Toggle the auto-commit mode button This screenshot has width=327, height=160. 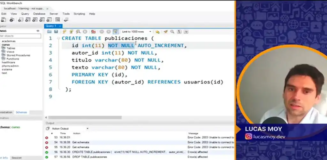(x=116, y=32)
